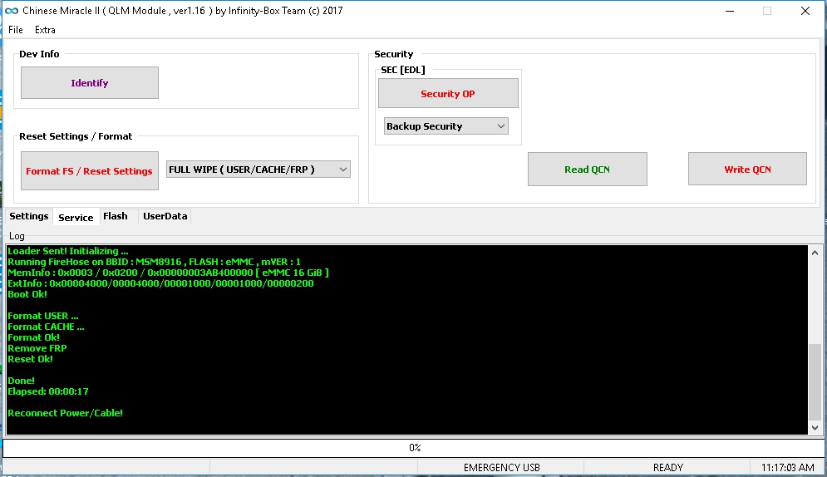Click the 'Boot Ok!' log line

(27, 294)
